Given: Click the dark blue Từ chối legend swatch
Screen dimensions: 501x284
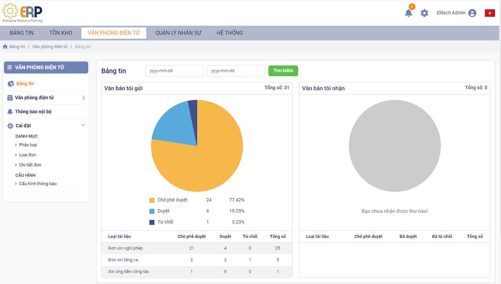Looking at the screenshot, I should [152, 222].
